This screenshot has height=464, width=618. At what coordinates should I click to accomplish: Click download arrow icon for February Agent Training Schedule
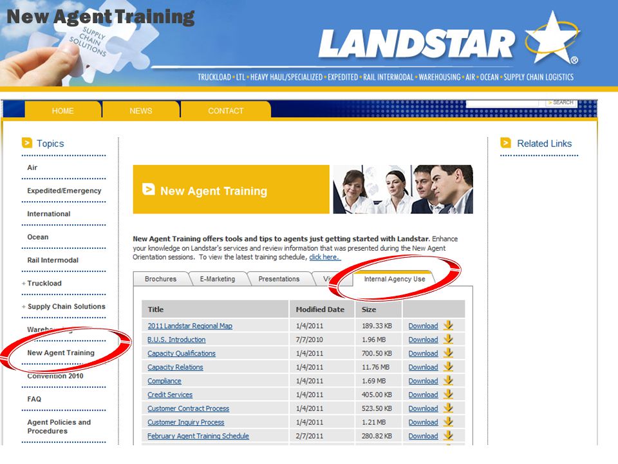pos(448,436)
